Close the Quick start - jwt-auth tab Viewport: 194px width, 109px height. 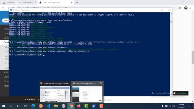pyautogui.click(x=71, y=2)
